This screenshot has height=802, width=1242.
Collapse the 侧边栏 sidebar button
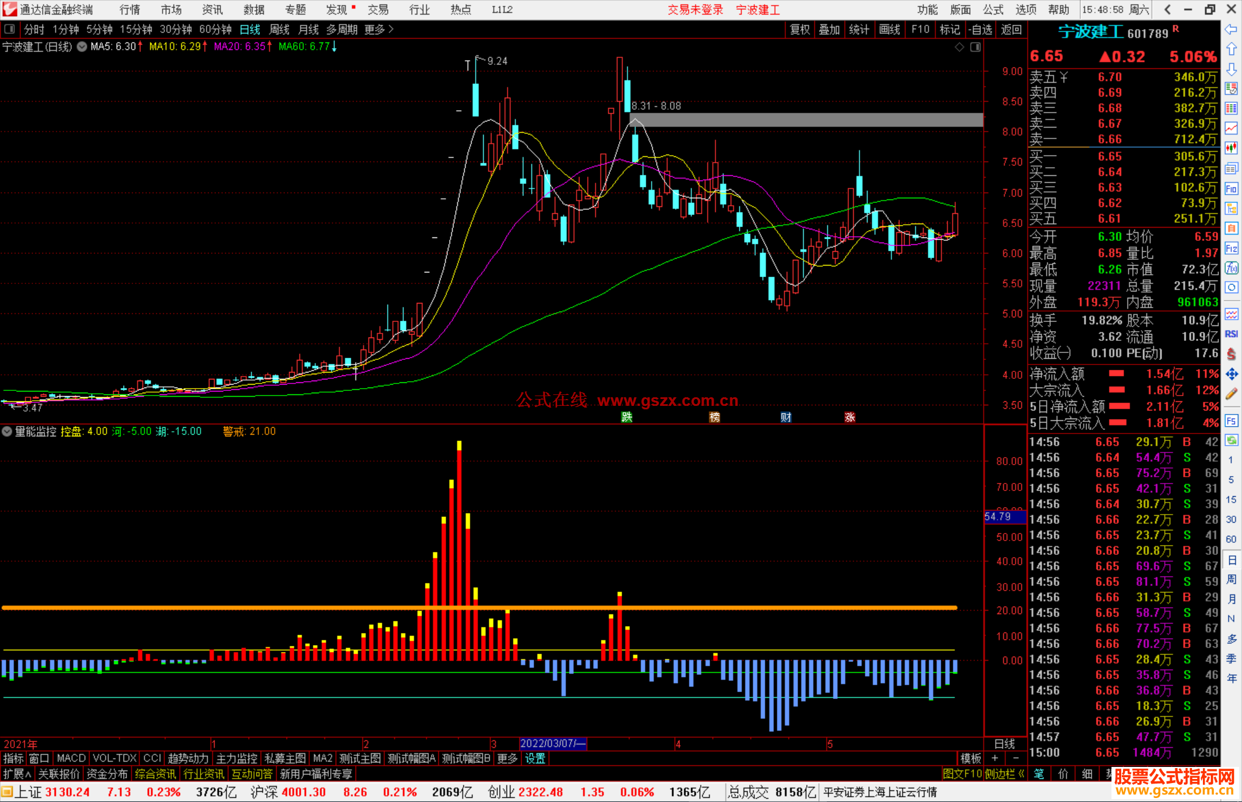pyautogui.click(x=1005, y=774)
